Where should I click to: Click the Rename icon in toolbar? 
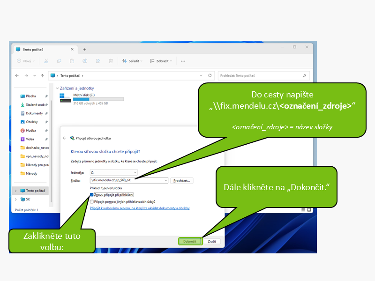tap(85, 61)
